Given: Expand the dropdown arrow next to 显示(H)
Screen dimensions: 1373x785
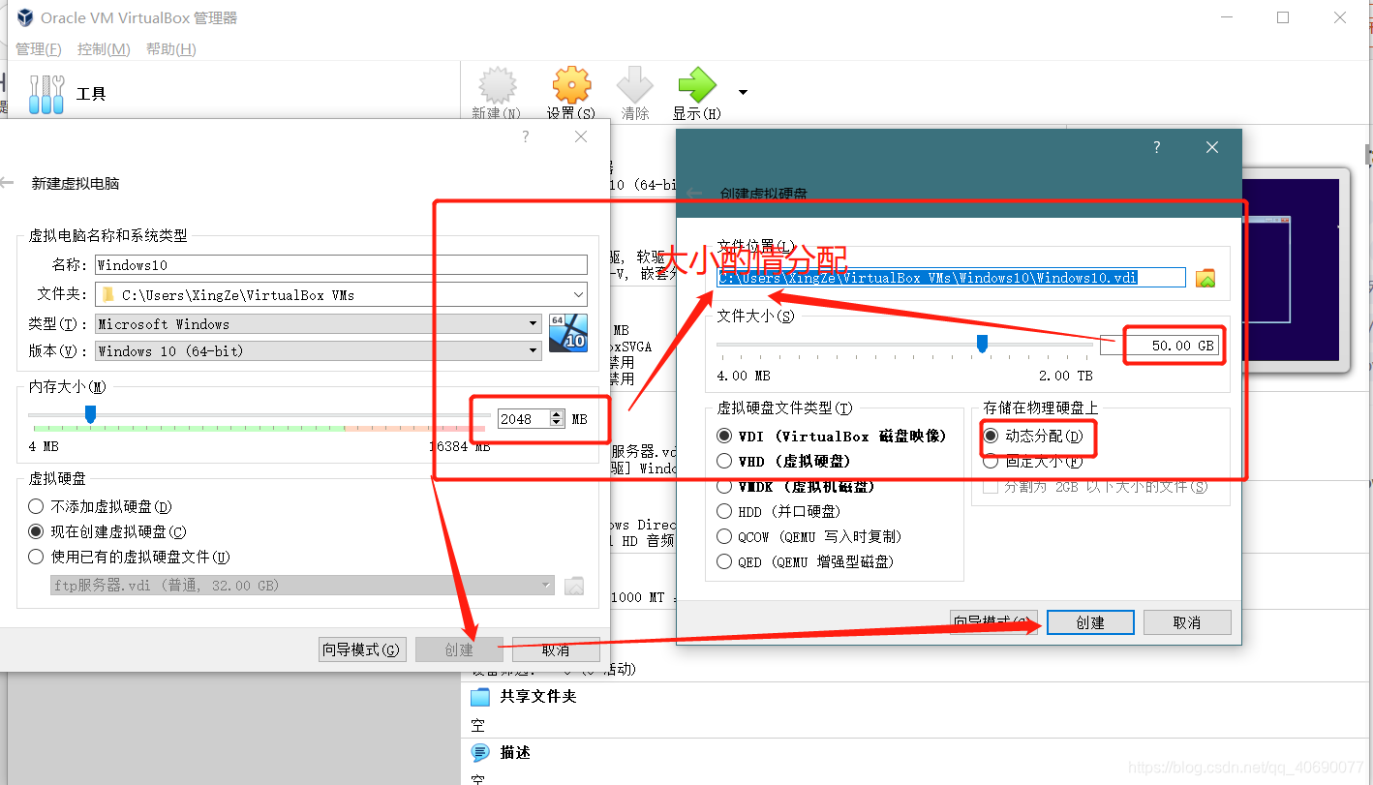Looking at the screenshot, I should pyautogui.click(x=743, y=93).
